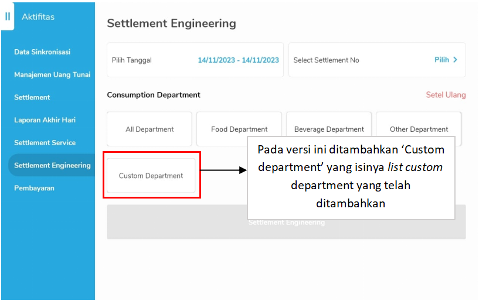Open the Settlement menu item

(x=32, y=97)
